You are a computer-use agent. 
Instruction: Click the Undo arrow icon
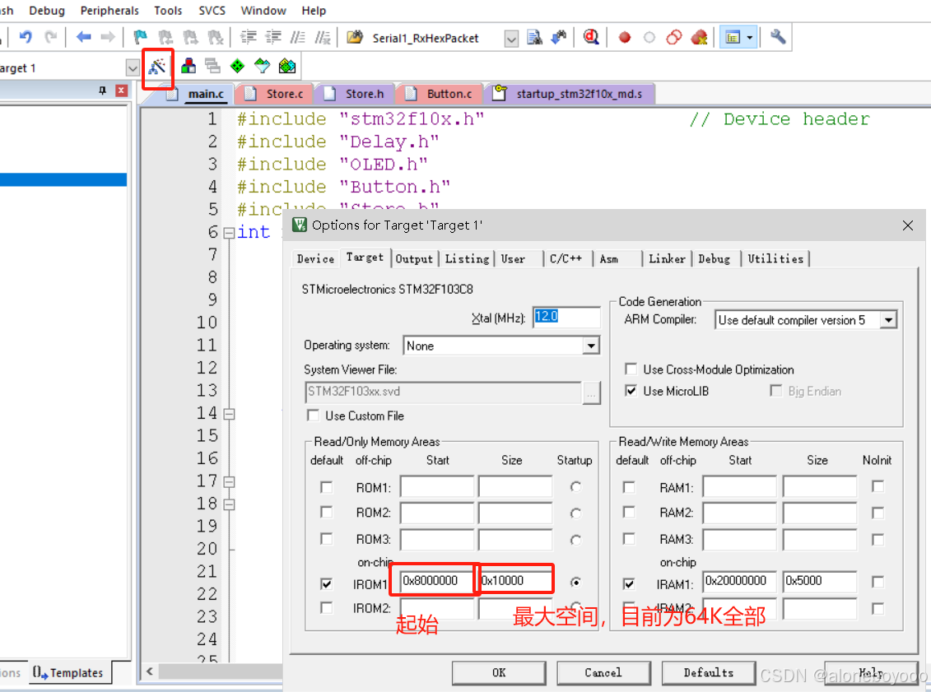click(x=26, y=37)
